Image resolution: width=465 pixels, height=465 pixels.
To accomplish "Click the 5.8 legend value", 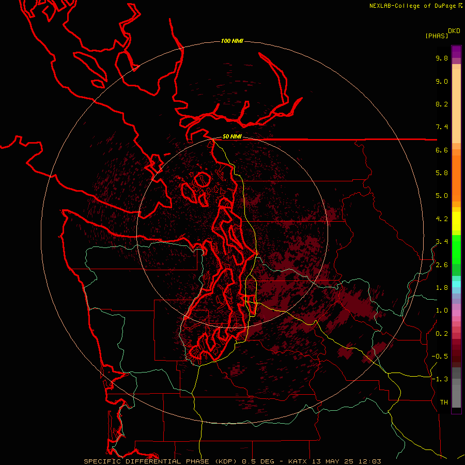I will [x=442, y=173].
